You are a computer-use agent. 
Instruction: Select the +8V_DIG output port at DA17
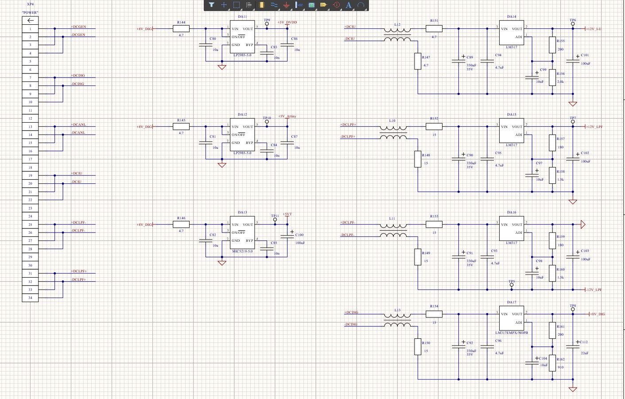point(597,314)
